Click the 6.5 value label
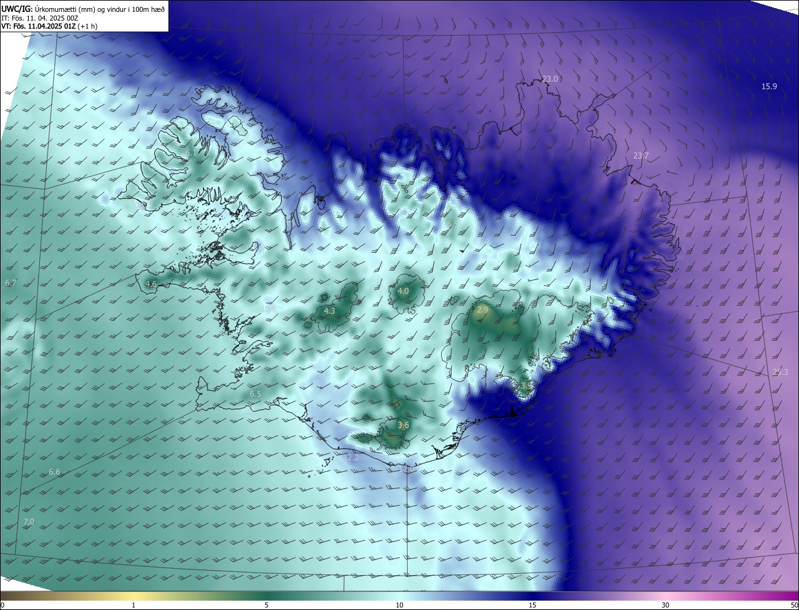Screen dimensions: 799x610 coord(255,394)
